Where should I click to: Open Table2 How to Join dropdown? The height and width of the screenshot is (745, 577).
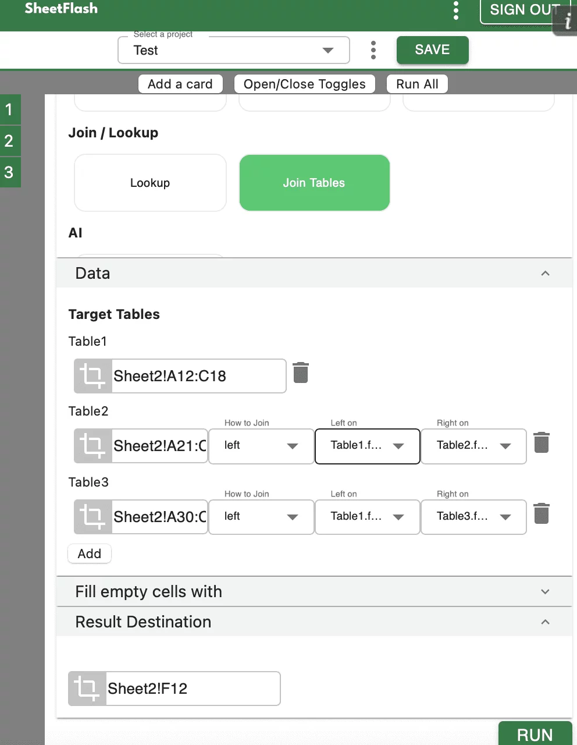click(x=261, y=446)
